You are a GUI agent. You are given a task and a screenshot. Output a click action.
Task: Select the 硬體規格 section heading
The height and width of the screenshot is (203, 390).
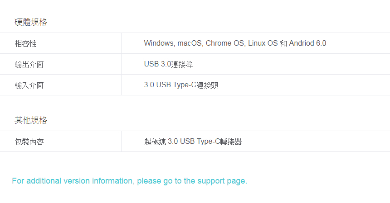(x=31, y=22)
